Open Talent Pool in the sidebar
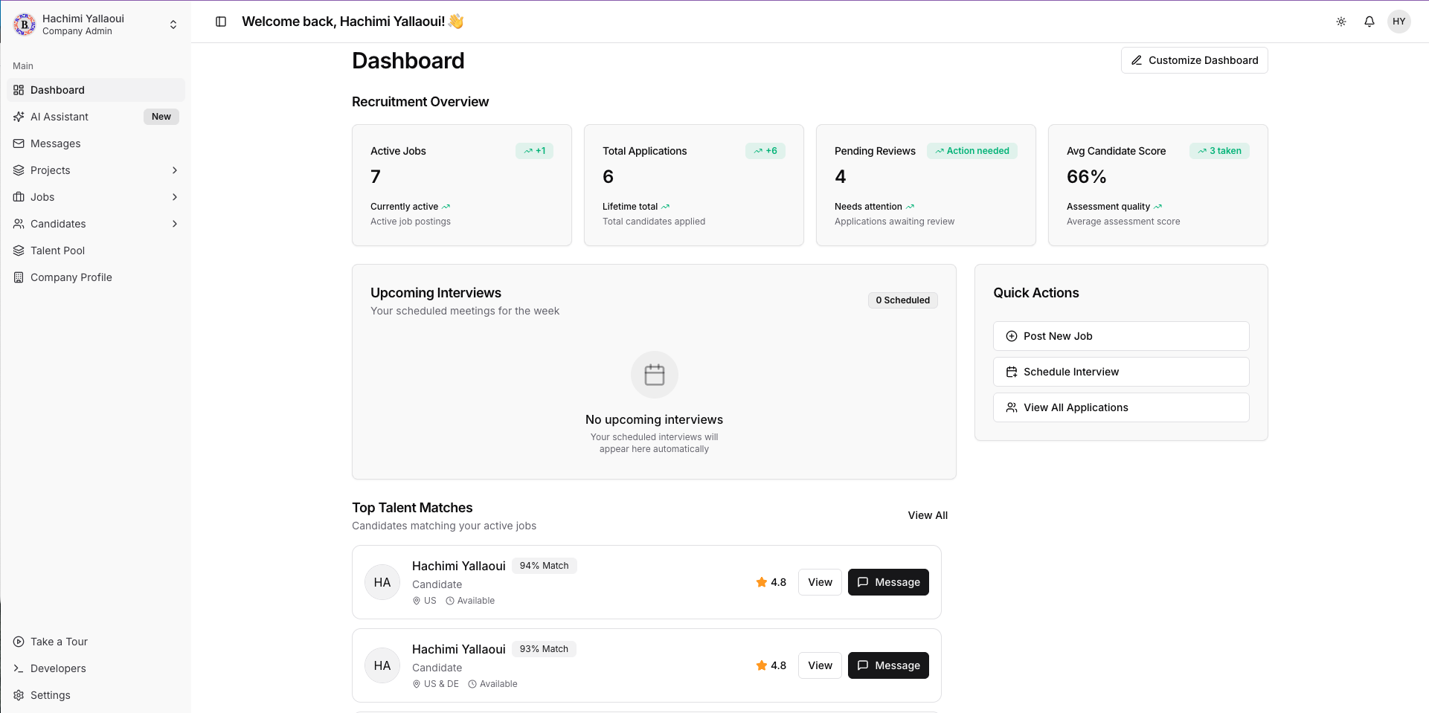The width and height of the screenshot is (1429, 713). point(96,251)
